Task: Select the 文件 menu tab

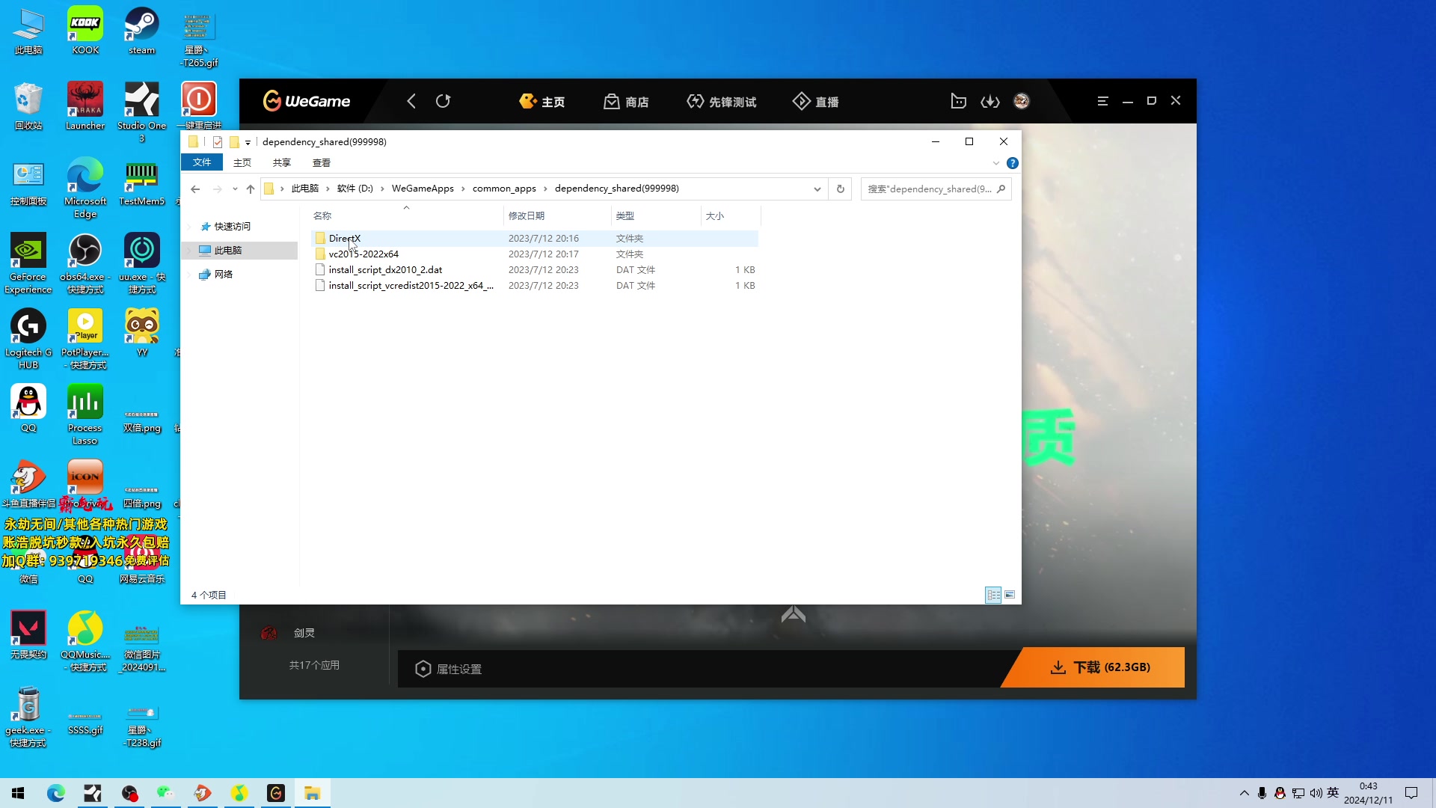Action: tap(201, 163)
